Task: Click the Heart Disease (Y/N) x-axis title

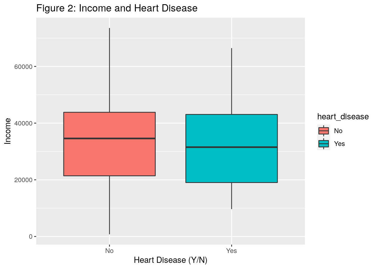Action: (171, 260)
